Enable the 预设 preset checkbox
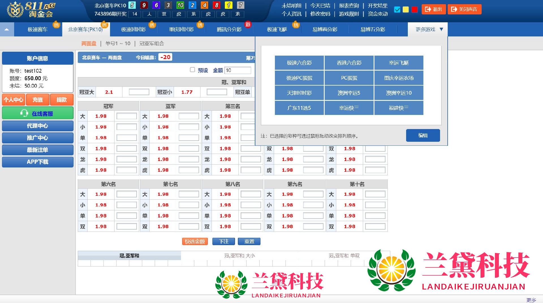Screen dimensions: 543x303 [193, 70]
